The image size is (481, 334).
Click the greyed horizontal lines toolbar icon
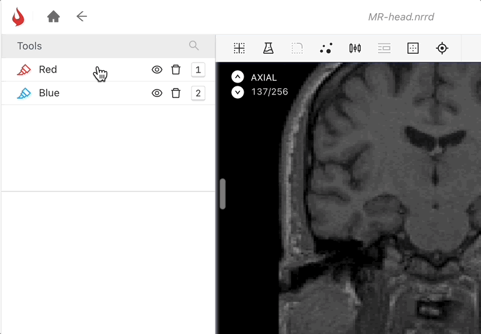pos(384,48)
